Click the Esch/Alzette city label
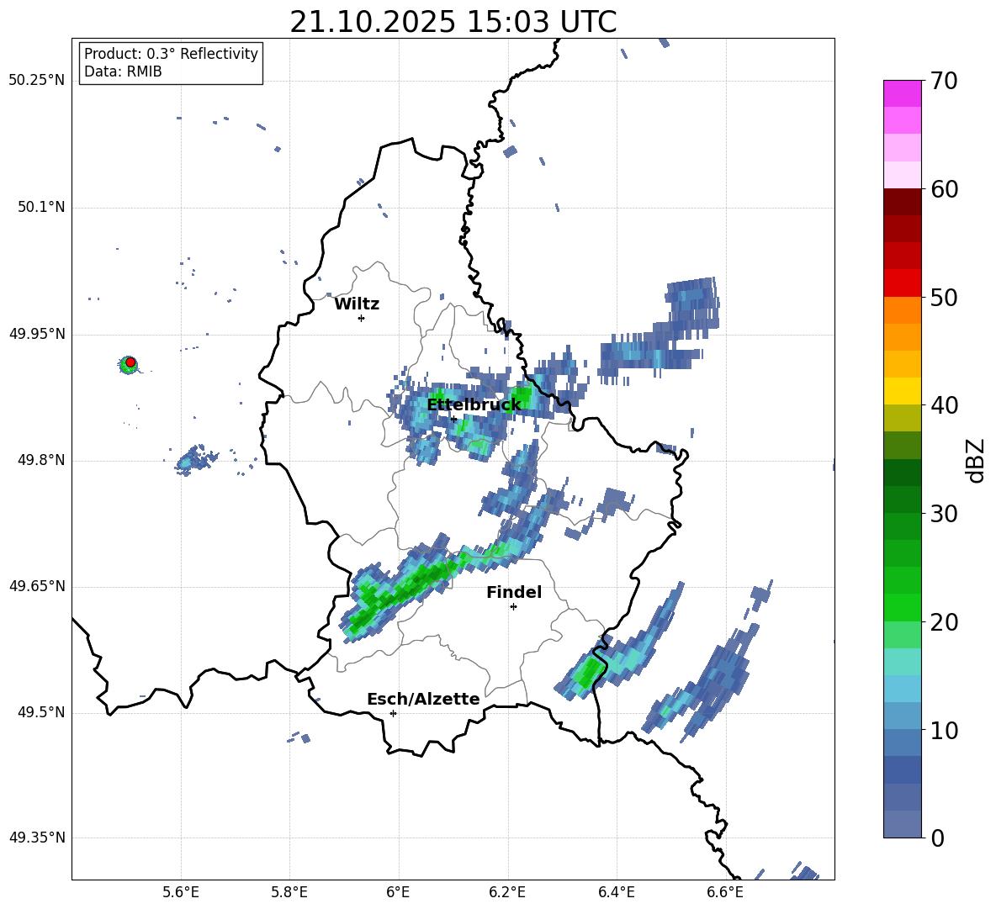996x909 pixels. pos(423,699)
